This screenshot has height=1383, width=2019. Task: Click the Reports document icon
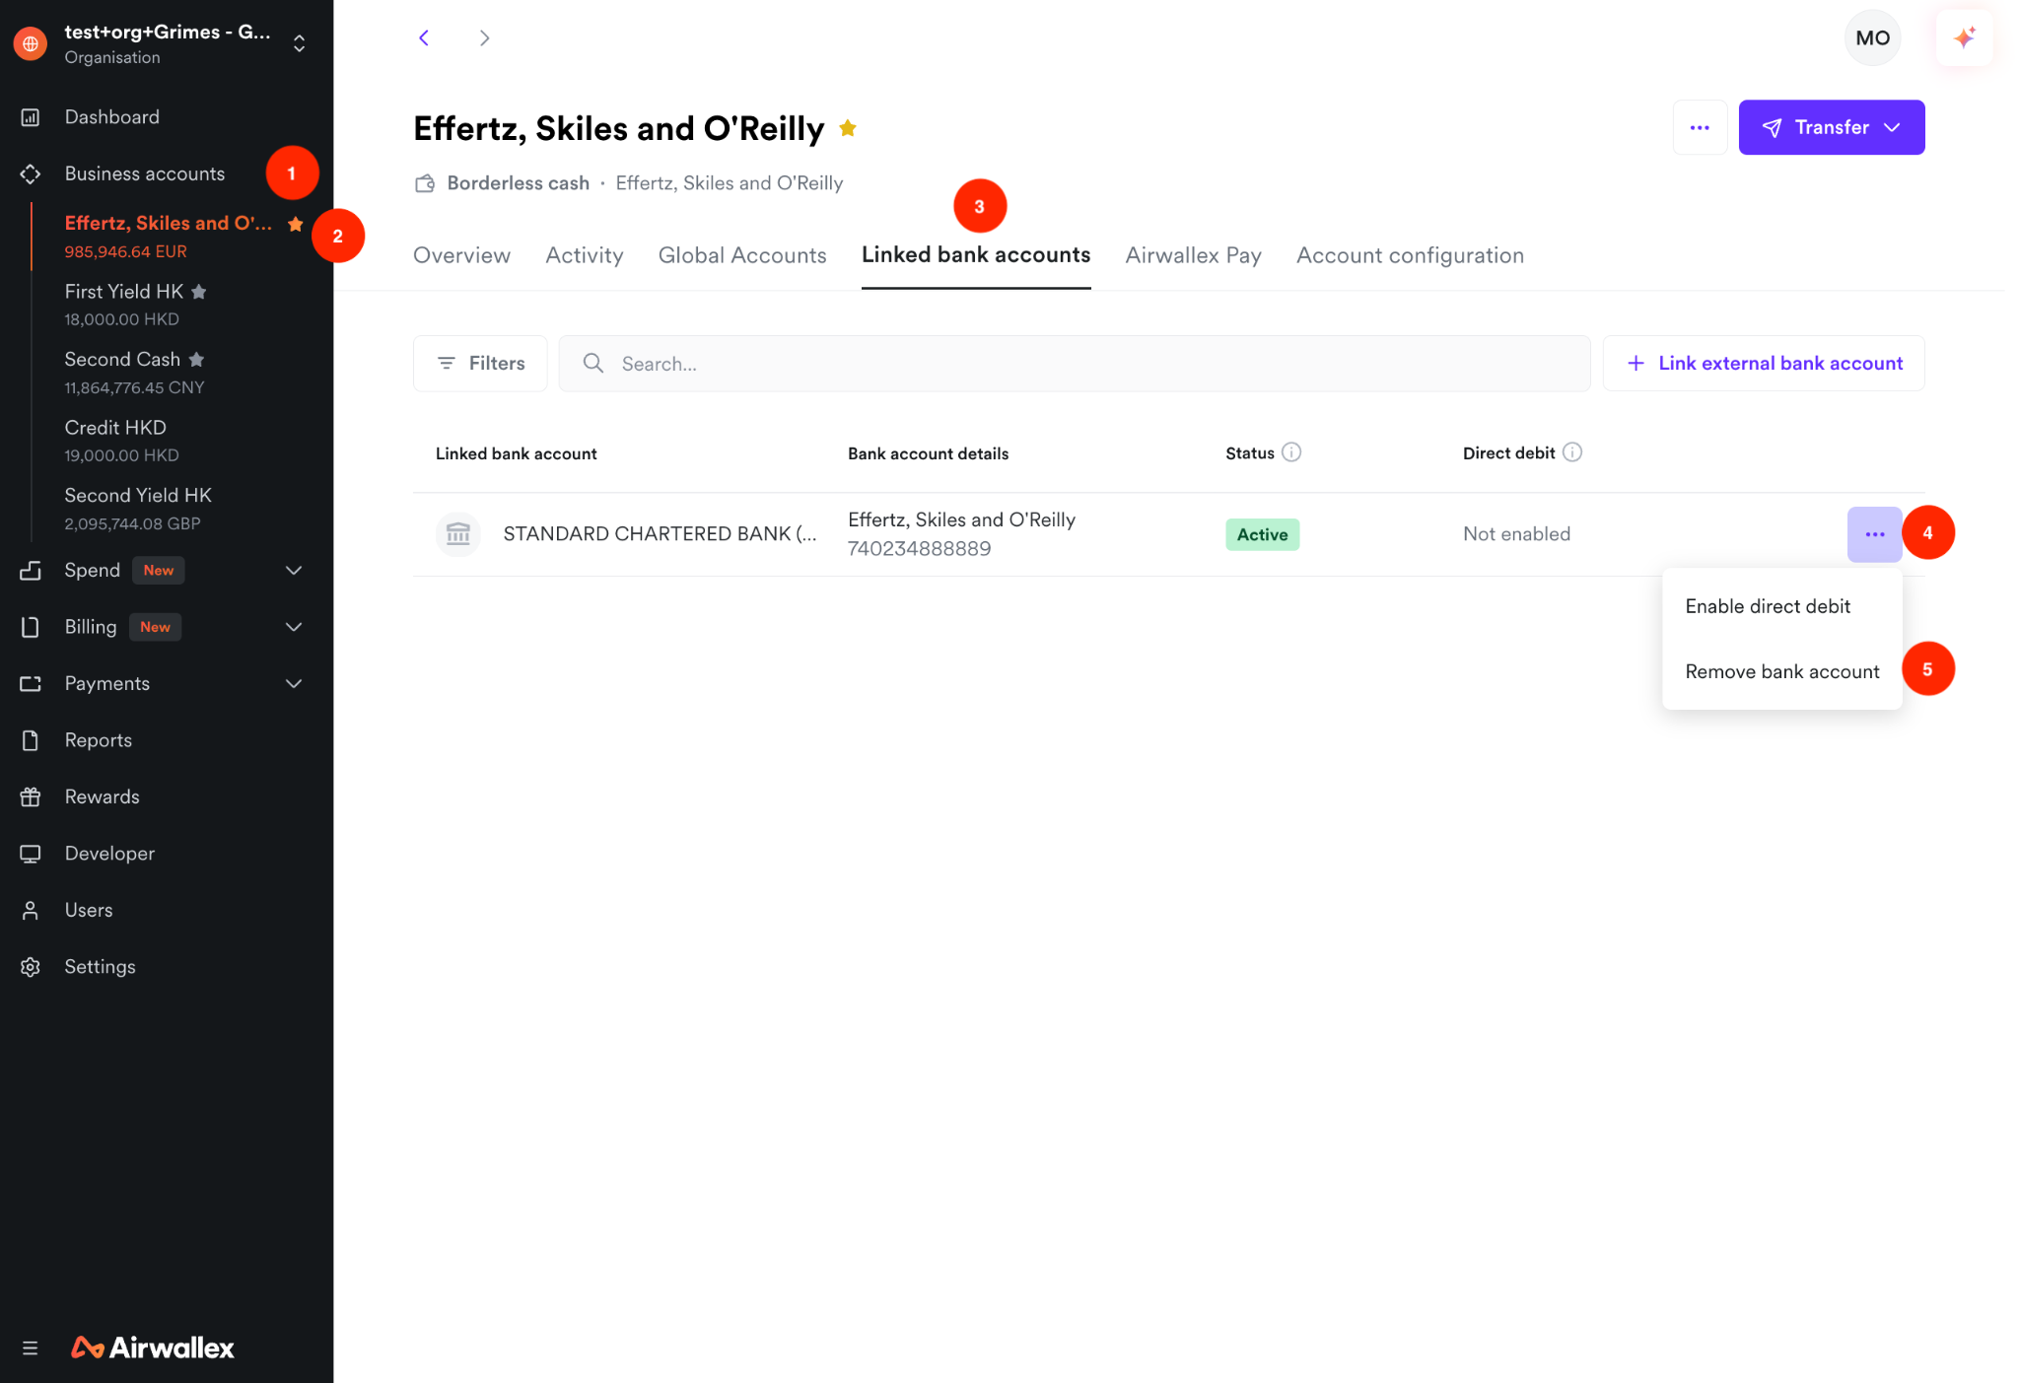[31, 740]
